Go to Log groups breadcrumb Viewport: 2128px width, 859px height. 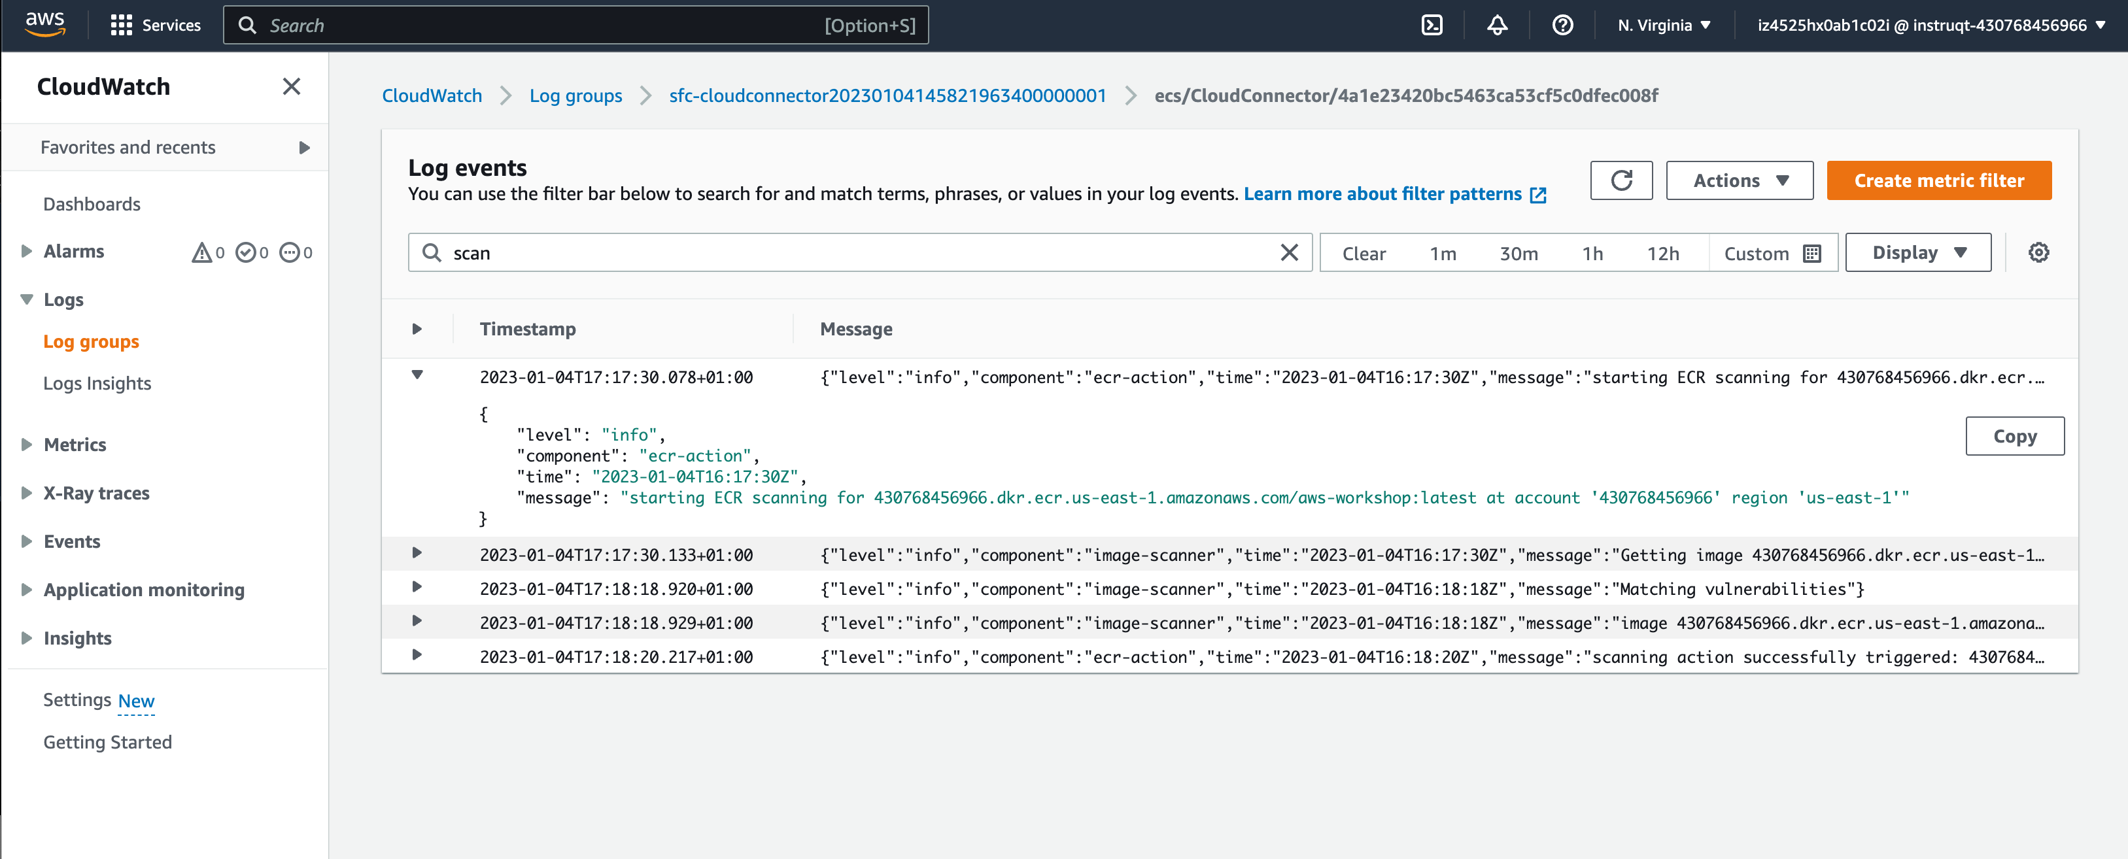[x=575, y=96]
